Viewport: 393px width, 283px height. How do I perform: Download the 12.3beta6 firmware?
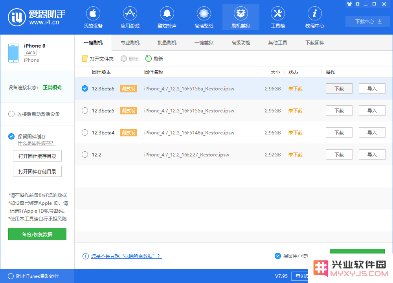coord(339,88)
